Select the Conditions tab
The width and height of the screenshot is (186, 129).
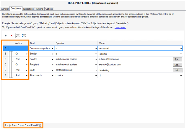[x=16, y=9]
